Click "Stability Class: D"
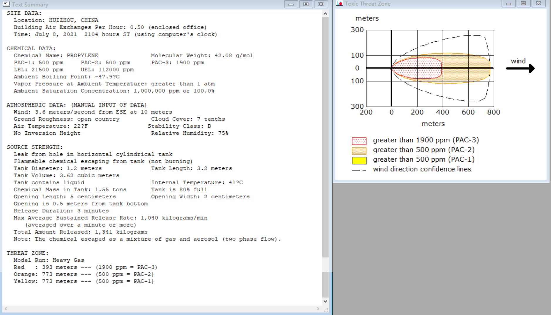 click(179, 126)
